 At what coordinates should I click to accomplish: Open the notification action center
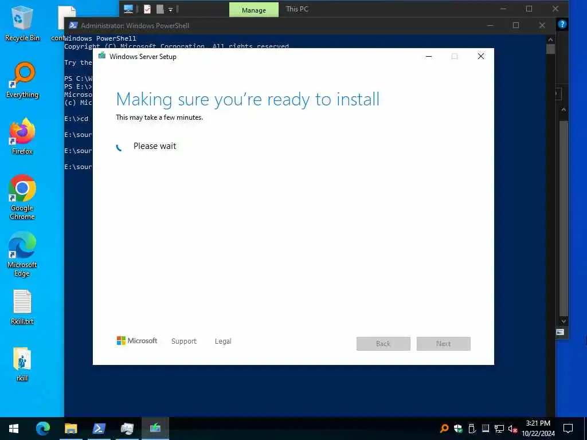point(568,429)
